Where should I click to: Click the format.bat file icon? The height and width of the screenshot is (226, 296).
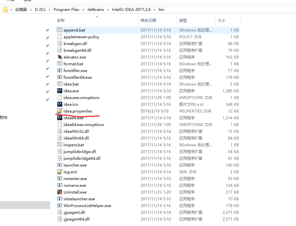tap(60, 64)
